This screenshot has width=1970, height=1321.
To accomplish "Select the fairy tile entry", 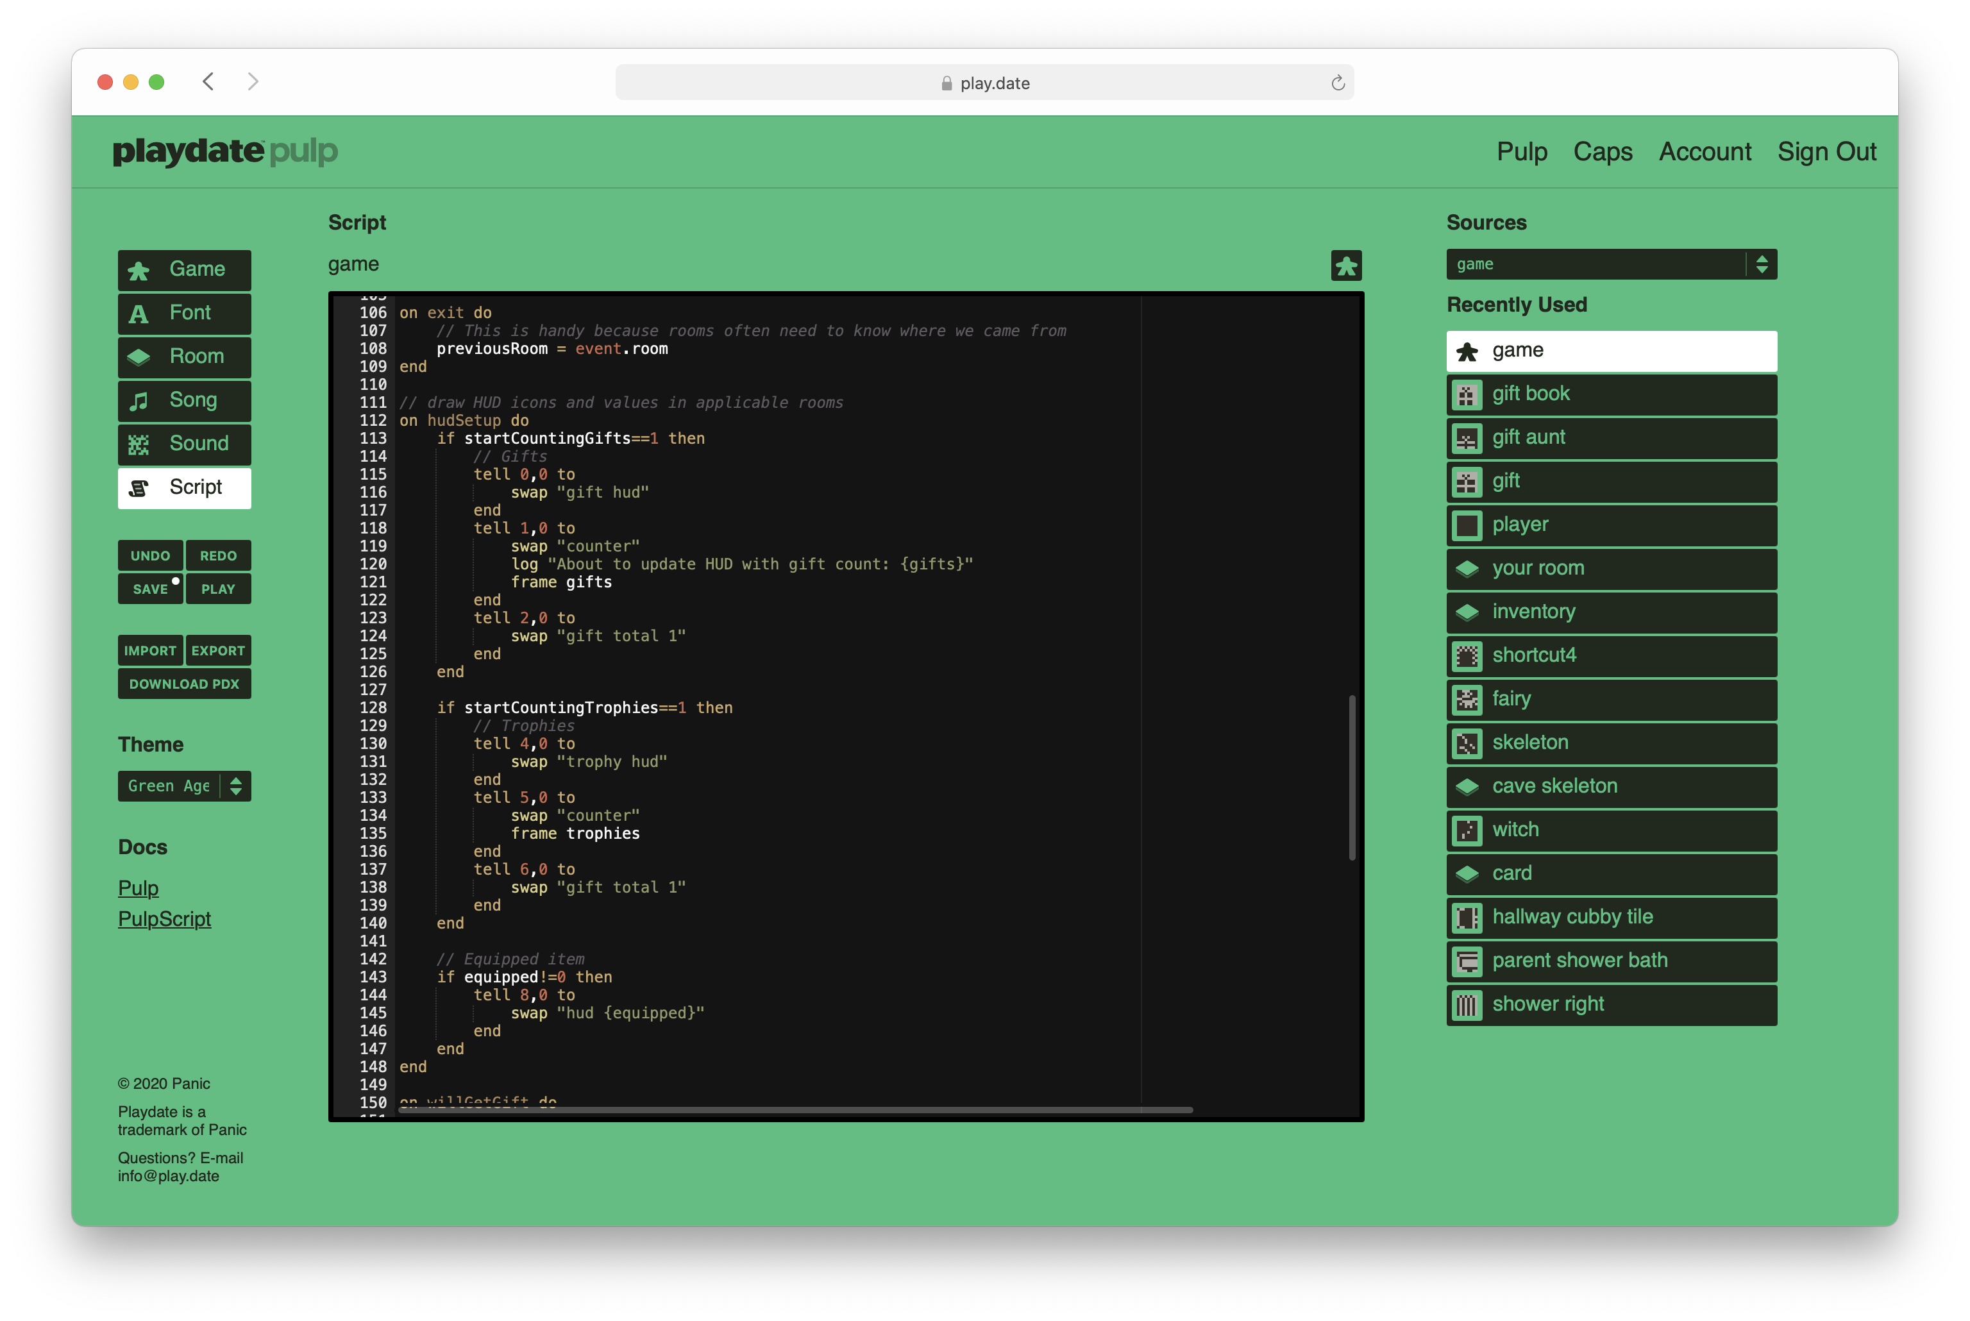I will (1610, 699).
